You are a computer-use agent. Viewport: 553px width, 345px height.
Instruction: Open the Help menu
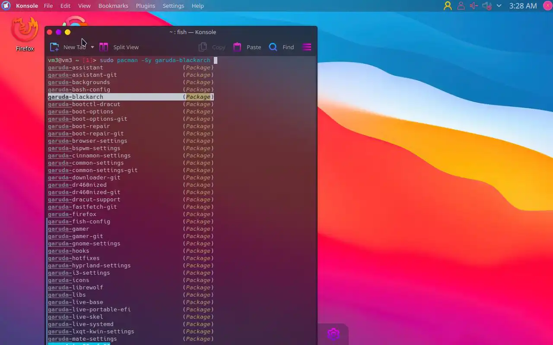(198, 6)
